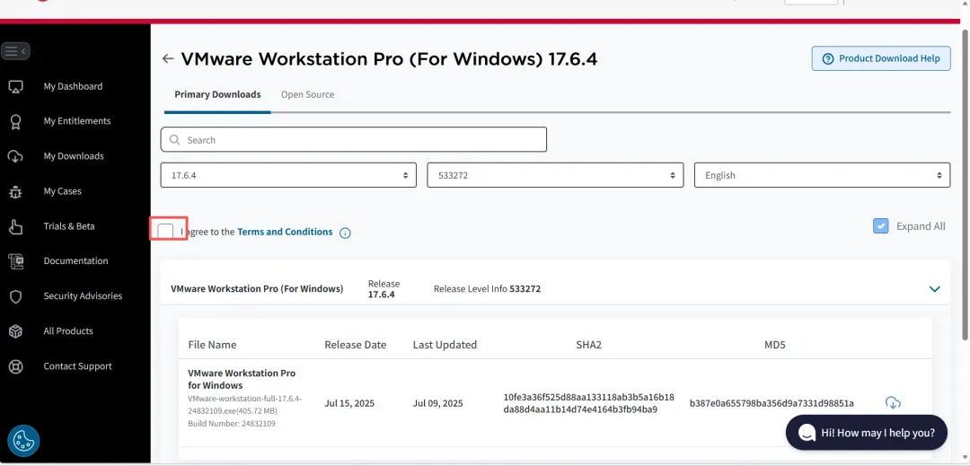Collapse the sidebar with the hamburger toggle

[x=15, y=51]
